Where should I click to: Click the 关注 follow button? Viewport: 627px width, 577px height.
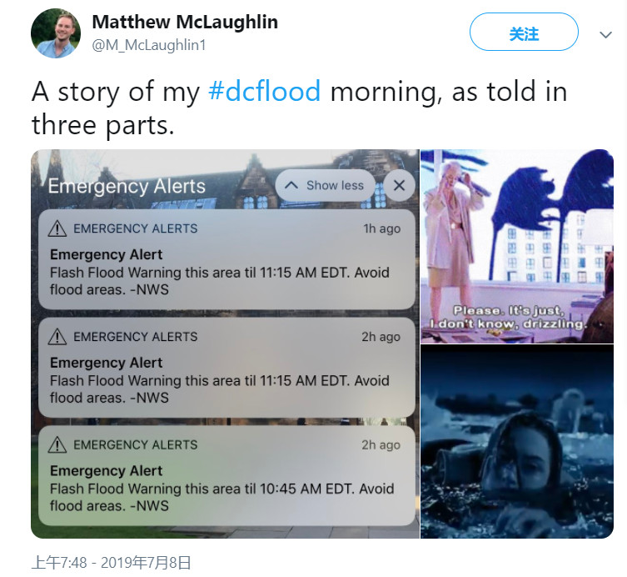[524, 32]
